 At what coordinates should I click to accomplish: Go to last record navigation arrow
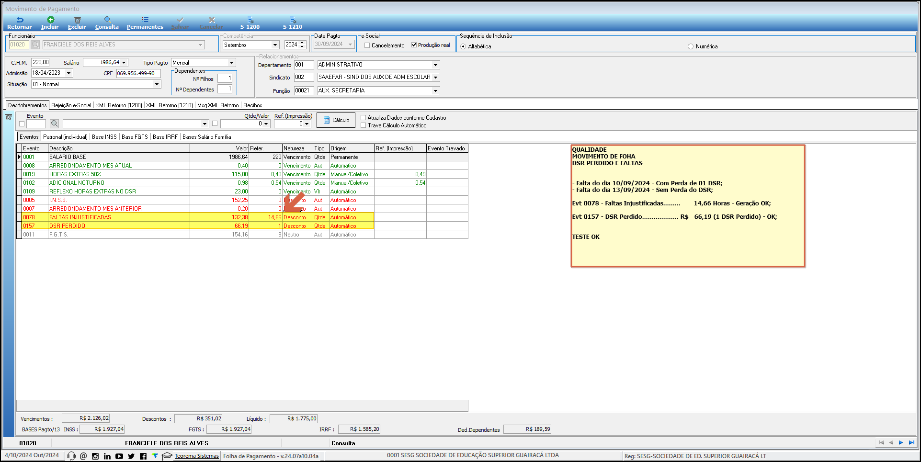(x=911, y=442)
